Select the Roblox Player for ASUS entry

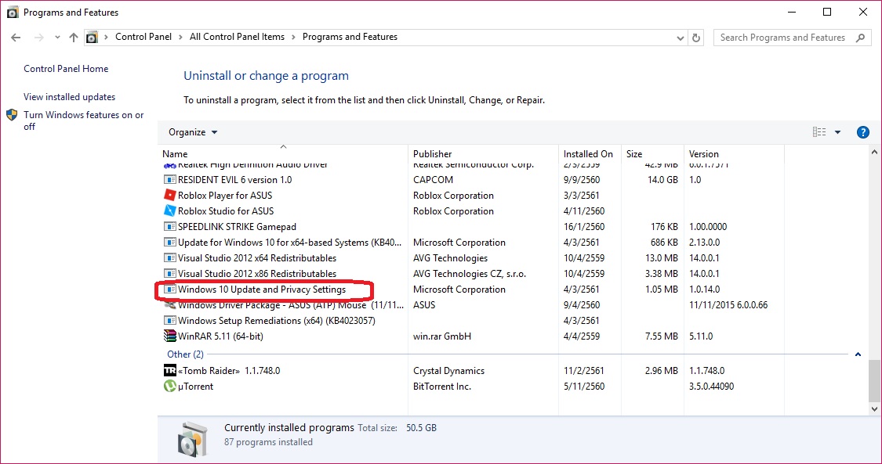tap(225, 196)
